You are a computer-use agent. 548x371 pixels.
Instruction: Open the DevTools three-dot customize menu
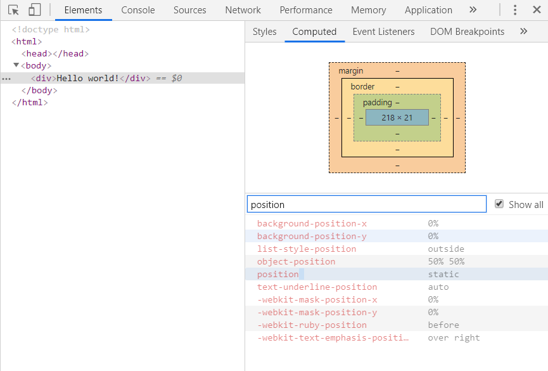(x=515, y=10)
